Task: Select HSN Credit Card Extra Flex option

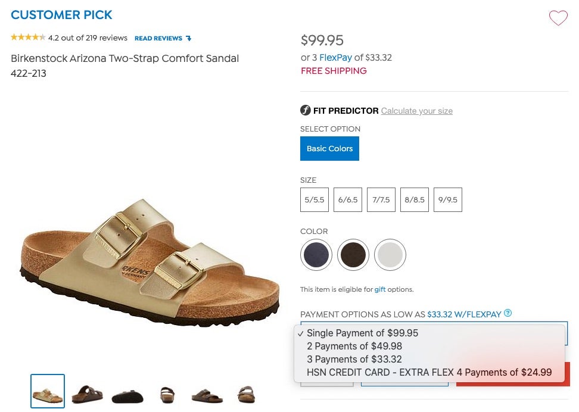Action: (429, 373)
